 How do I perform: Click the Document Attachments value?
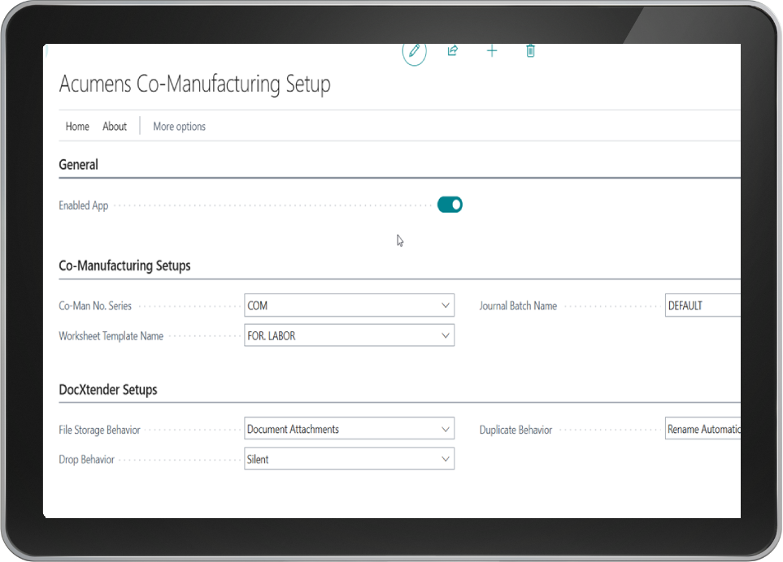point(294,430)
